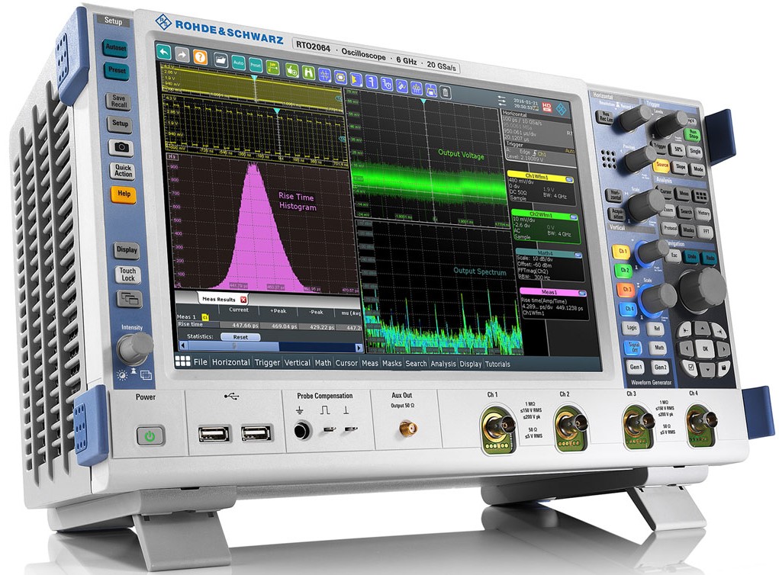Click the Intensity knob
The width and height of the screenshot is (779, 575).
[135, 348]
